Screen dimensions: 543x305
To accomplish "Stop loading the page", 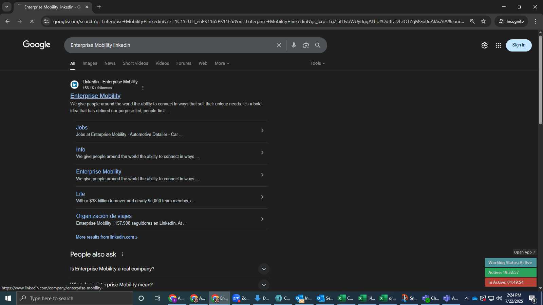I will tap(32, 21).
